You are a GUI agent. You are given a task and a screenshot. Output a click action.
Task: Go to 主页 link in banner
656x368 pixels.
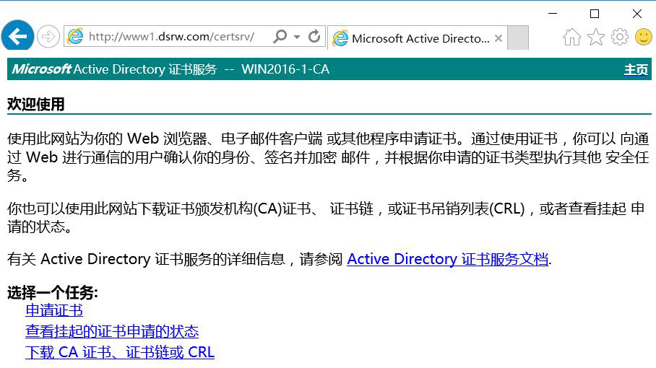tap(636, 69)
